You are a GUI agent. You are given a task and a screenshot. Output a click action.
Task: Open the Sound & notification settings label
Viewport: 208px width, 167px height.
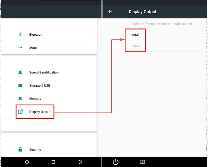pyautogui.click(x=44, y=72)
